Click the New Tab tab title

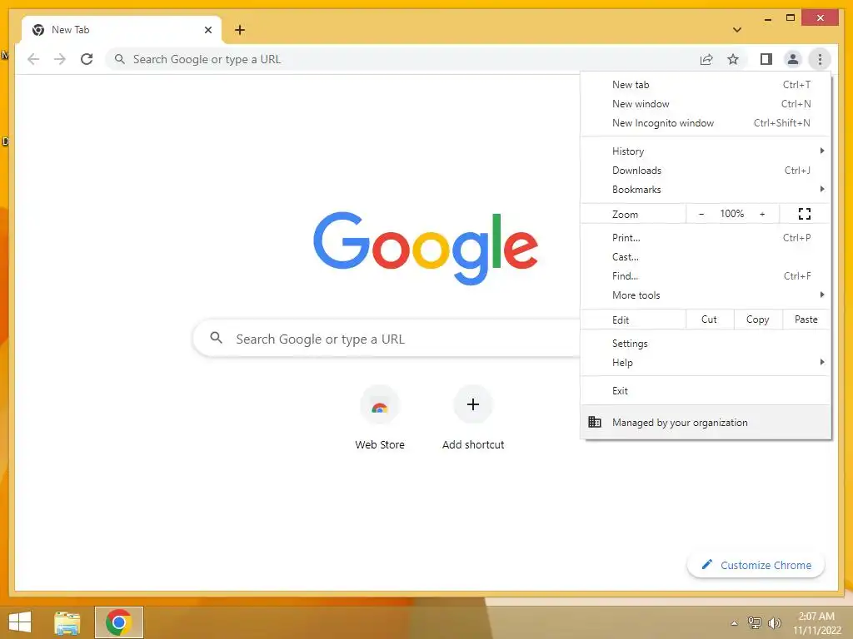(x=70, y=30)
